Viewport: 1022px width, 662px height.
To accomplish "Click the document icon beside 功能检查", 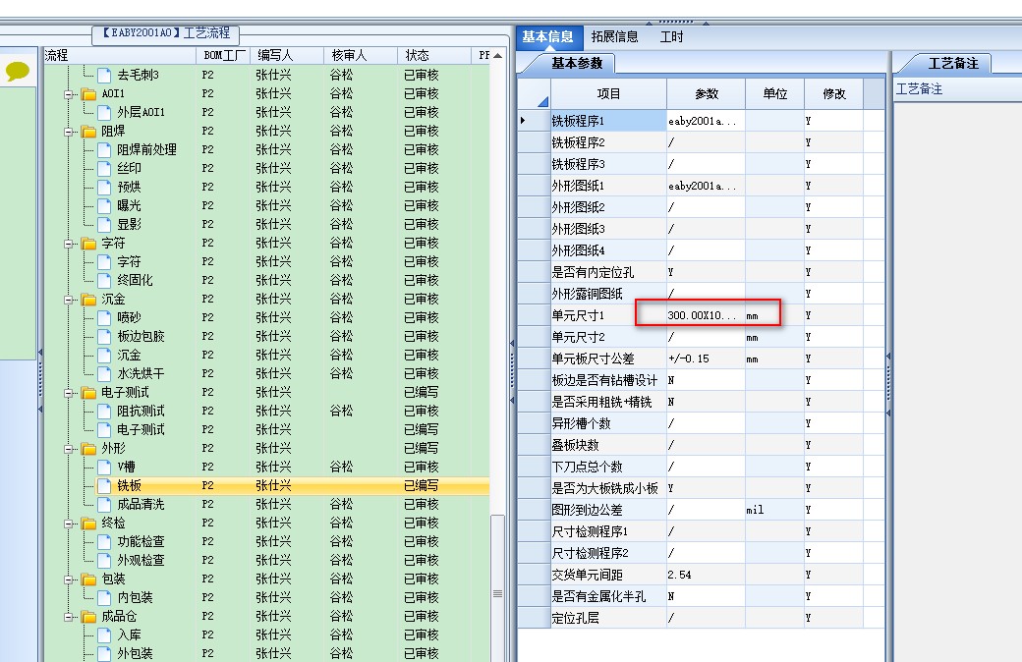I will (104, 542).
